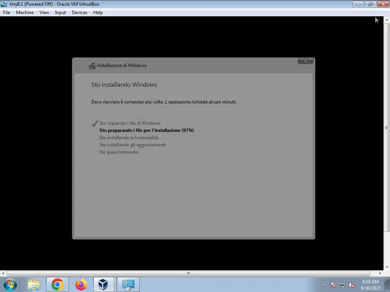Open the Windows Start orb

(10, 284)
